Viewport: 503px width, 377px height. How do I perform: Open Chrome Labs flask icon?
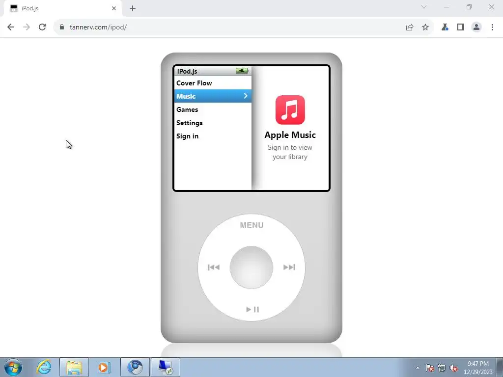click(445, 27)
